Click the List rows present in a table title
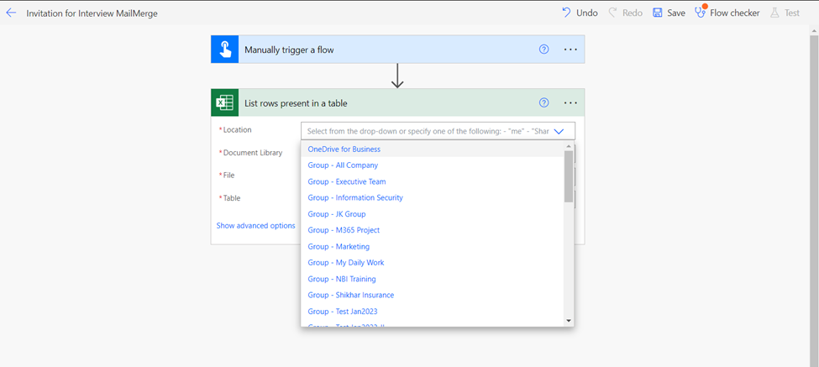The width and height of the screenshot is (819, 367). (x=296, y=103)
